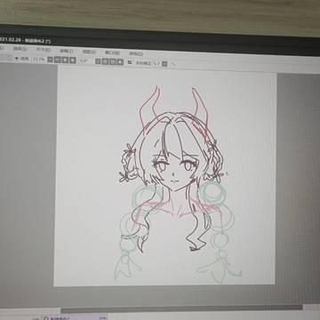Click the first zoom button after the percentage
The image size is (320, 320).
[50, 60]
